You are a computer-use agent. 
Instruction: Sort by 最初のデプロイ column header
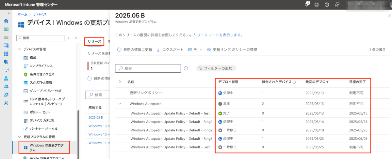[317, 82]
